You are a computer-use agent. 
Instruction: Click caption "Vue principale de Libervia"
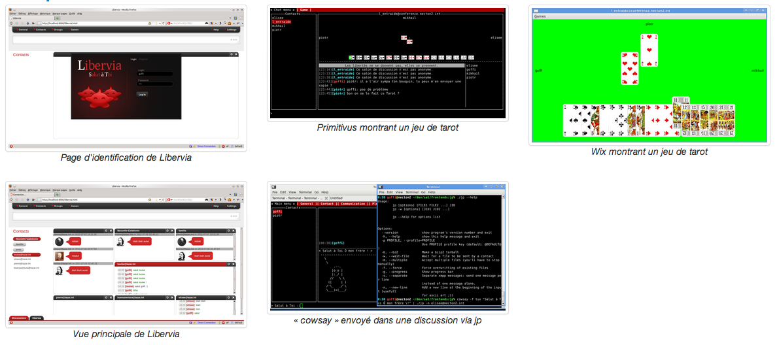coord(126,334)
